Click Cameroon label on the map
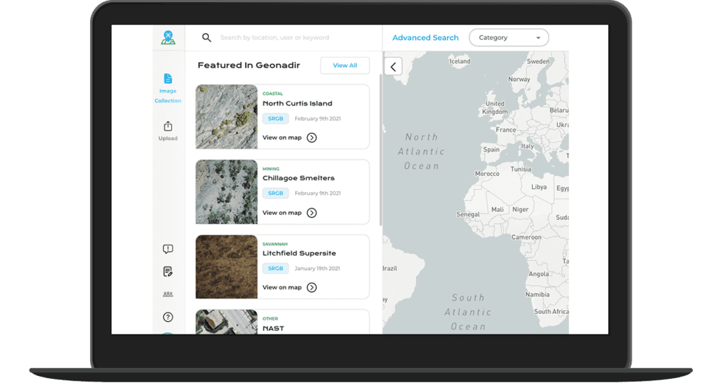The height and width of the screenshot is (390, 721). [527, 237]
